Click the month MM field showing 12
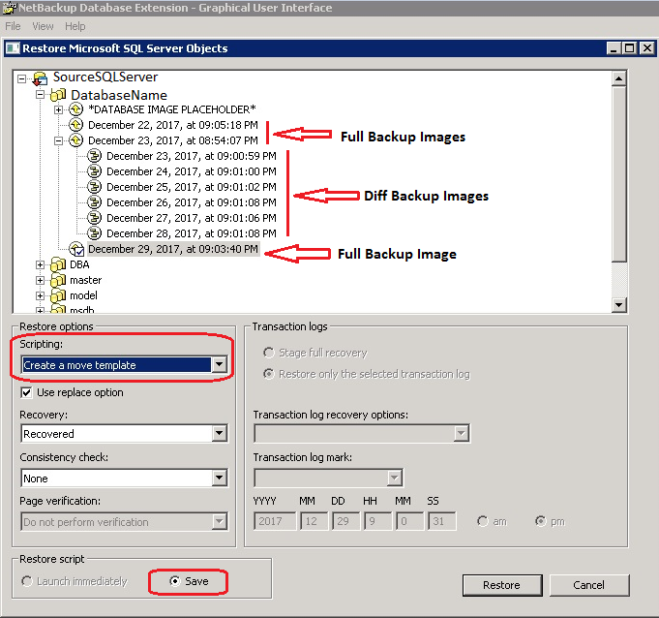The image size is (659, 618). (314, 522)
